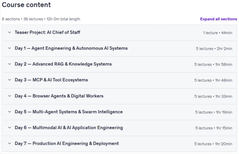Image resolution: width=239 pixels, height=154 pixels.
Task: Open Day 3 chevron arrow
Action: tap(9, 80)
